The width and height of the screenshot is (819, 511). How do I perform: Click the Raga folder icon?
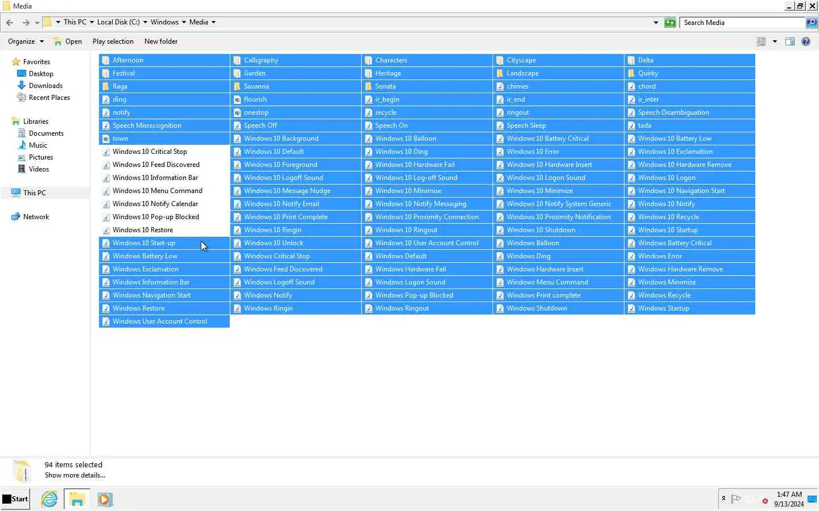[106, 86]
